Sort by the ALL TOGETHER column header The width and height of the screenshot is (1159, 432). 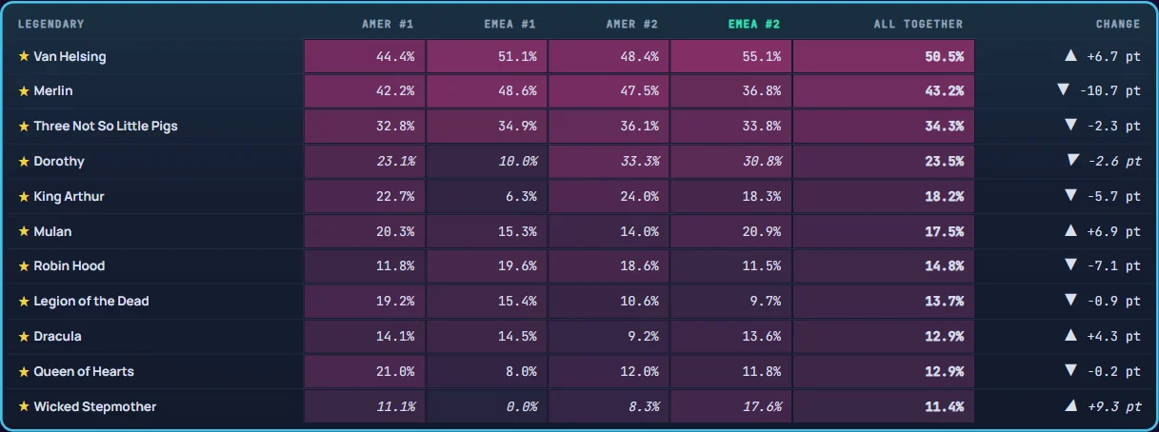918,24
